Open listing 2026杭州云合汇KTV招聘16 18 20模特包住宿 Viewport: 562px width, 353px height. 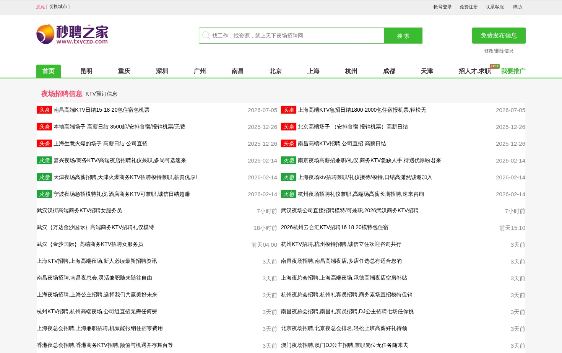coord(335,227)
